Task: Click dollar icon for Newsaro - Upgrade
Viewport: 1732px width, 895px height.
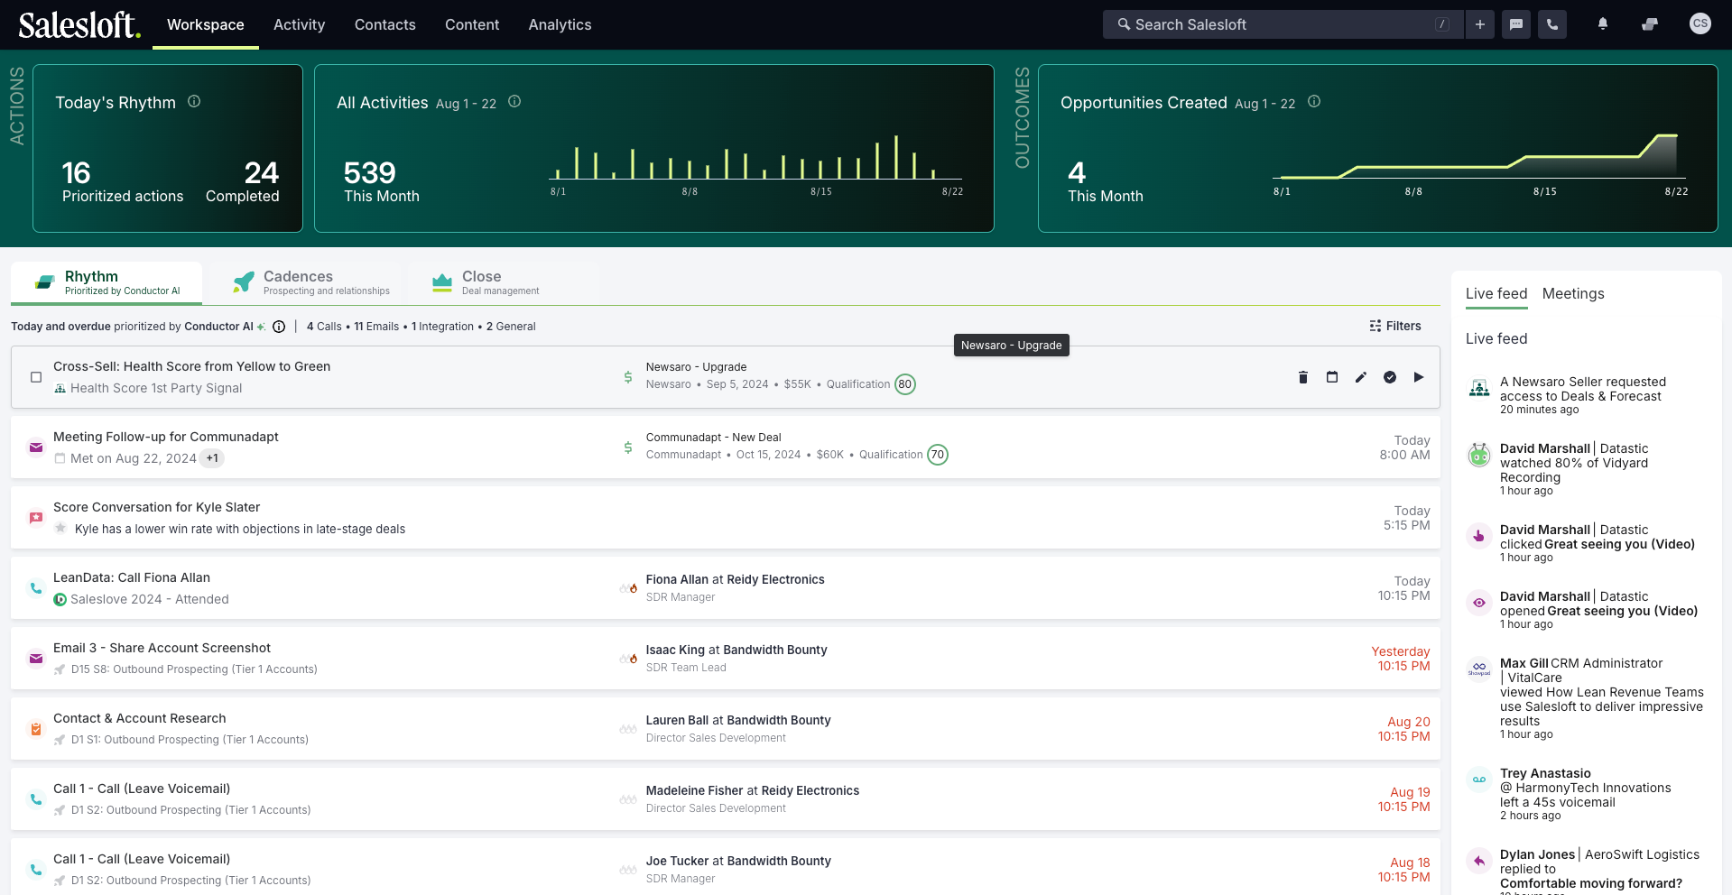Action: pyautogui.click(x=628, y=377)
